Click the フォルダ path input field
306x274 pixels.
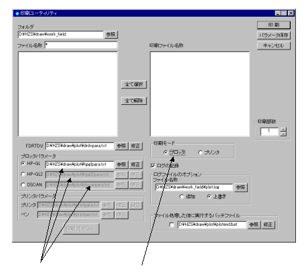click(x=61, y=35)
